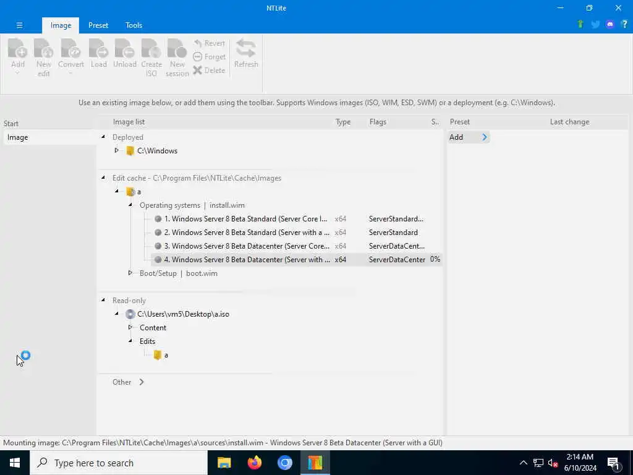This screenshot has height=475, width=633.
Task: Open the blue ring browser icon in taskbar
Action: [284, 463]
